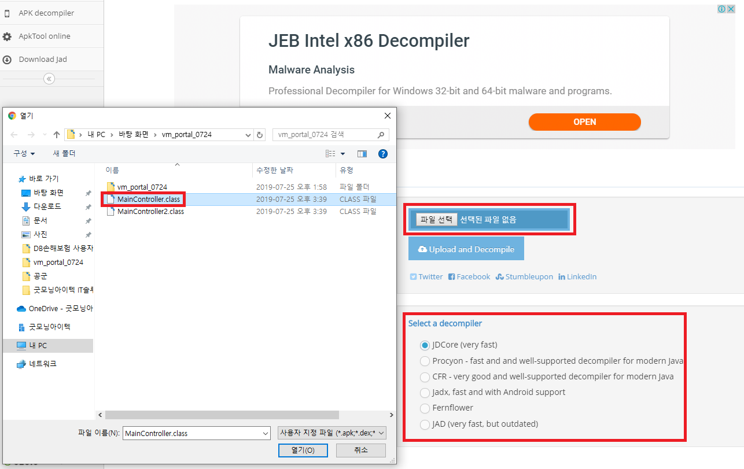
Task: Select JDCore decompiler radio button
Action: (425, 345)
